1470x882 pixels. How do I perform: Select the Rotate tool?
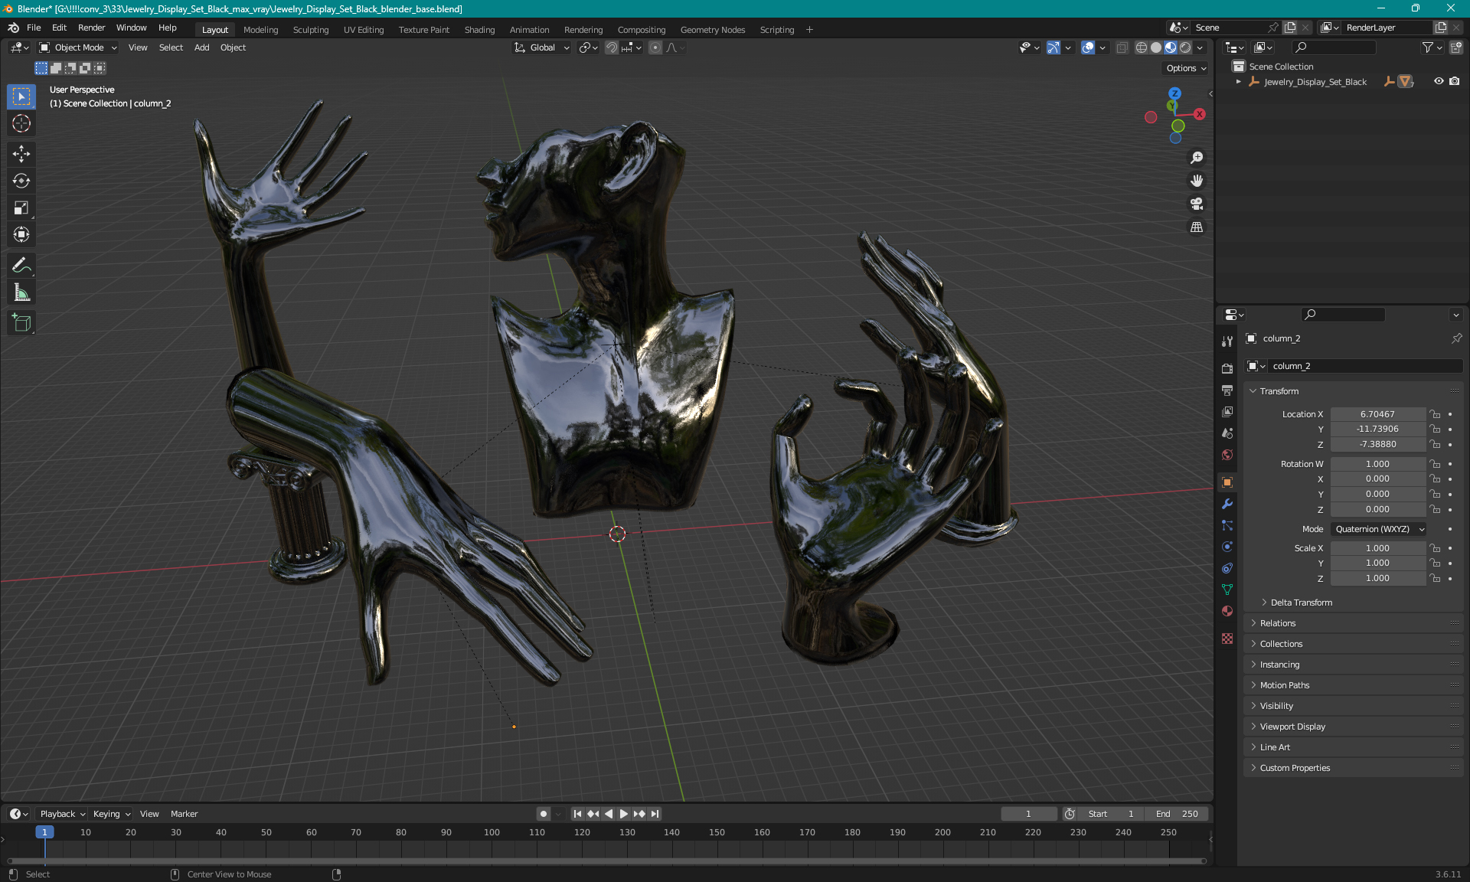pyautogui.click(x=21, y=181)
